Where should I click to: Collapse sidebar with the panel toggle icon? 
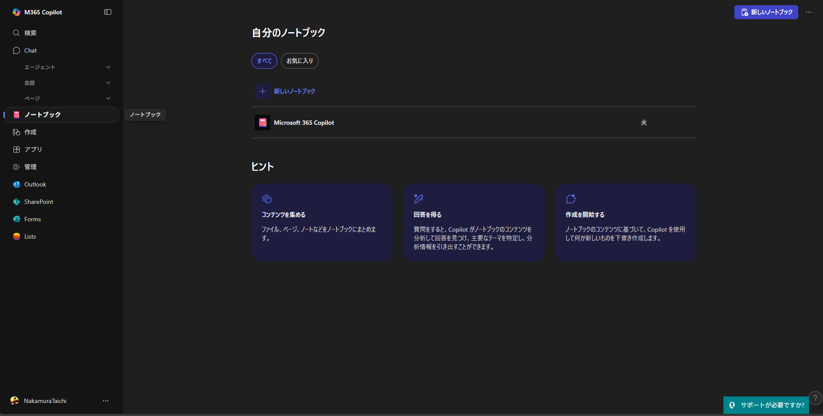[108, 12]
